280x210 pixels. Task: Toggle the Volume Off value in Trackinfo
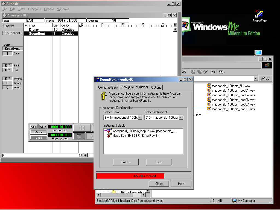pyautogui.click(x=7, y=78)
